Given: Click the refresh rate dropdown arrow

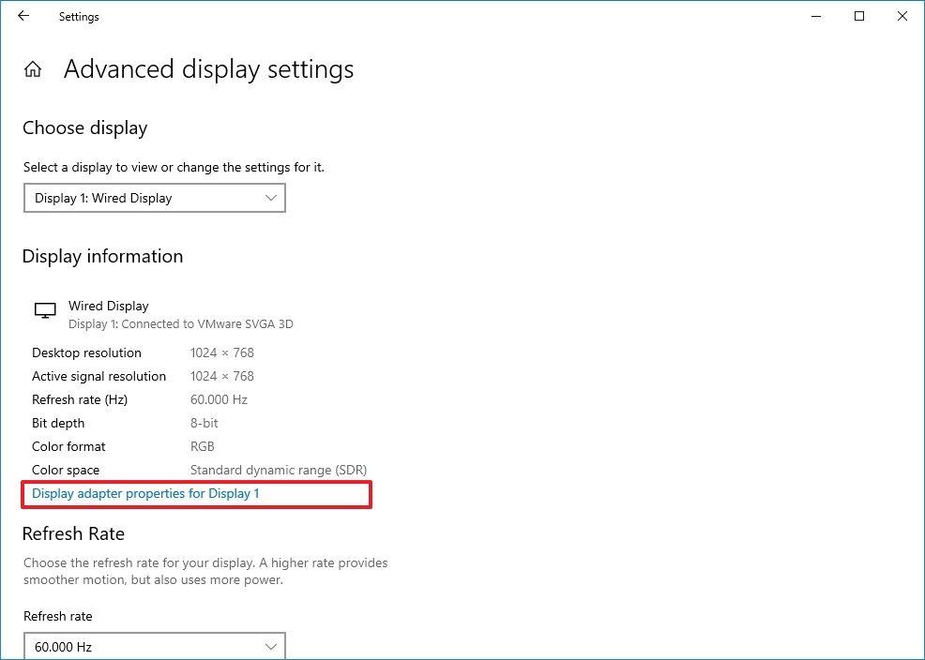Looking at the screenshot, I should [272, 646].
